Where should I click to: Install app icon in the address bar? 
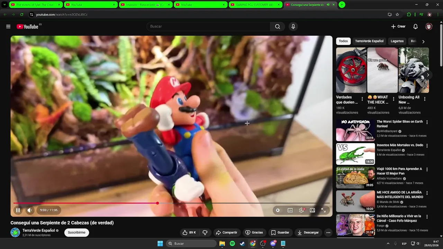click(x=390, y=15)
